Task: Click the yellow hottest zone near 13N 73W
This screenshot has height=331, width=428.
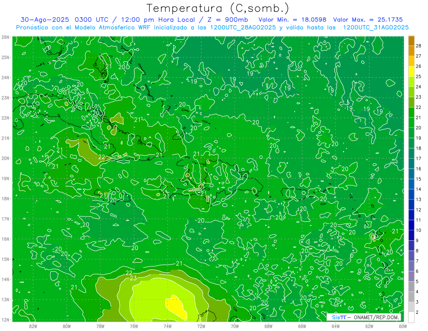Action: (176, 307)
